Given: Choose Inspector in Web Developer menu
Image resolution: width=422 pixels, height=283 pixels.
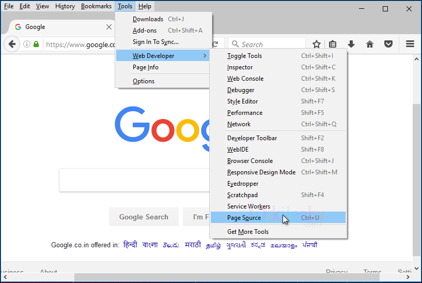Looking at the screenshot, I should pos(240,67).
